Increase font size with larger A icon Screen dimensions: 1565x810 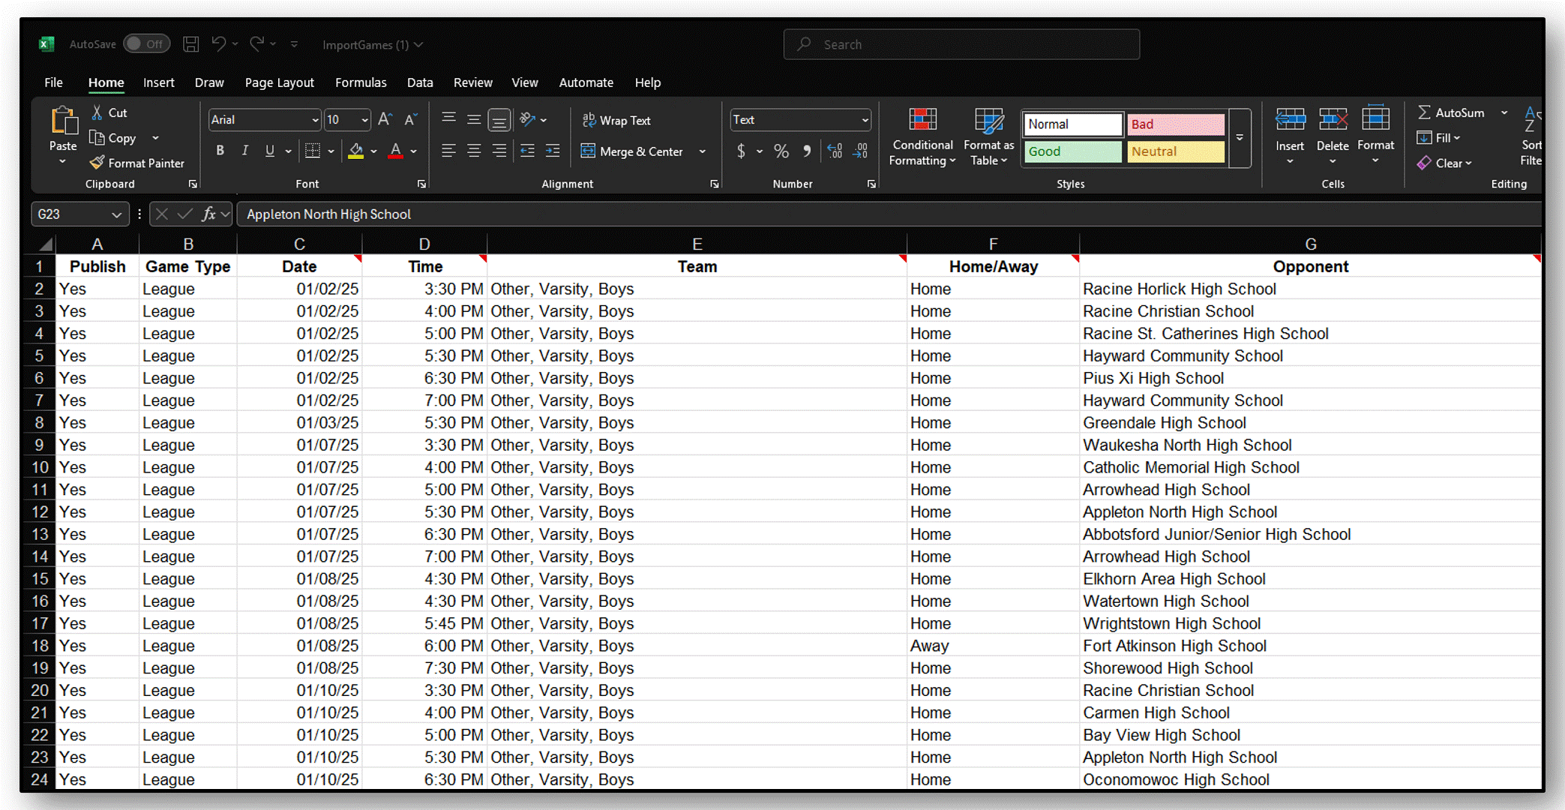[x=385, y=119]
